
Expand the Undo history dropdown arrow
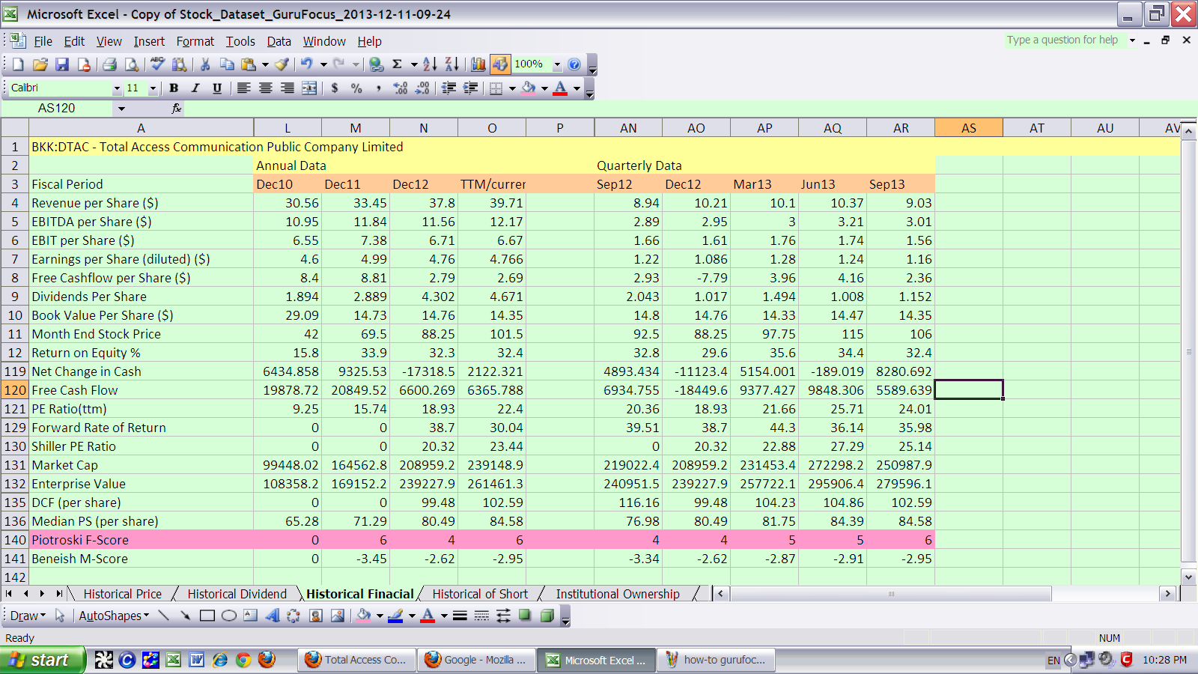[x=323, y=64]
